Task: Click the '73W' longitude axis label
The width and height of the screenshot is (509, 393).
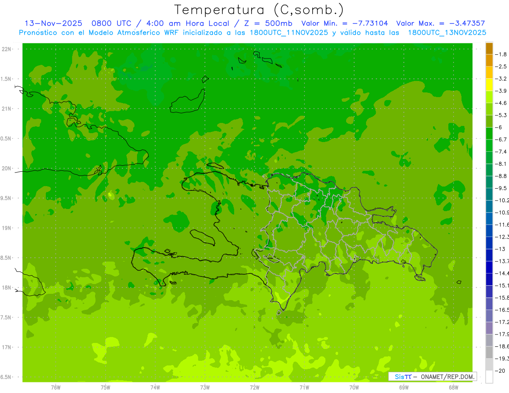Action: [205, 387]
